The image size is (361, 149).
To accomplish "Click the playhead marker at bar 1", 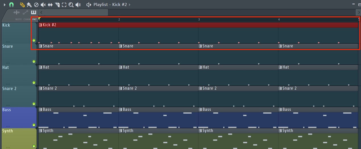I will coord(40,19).
